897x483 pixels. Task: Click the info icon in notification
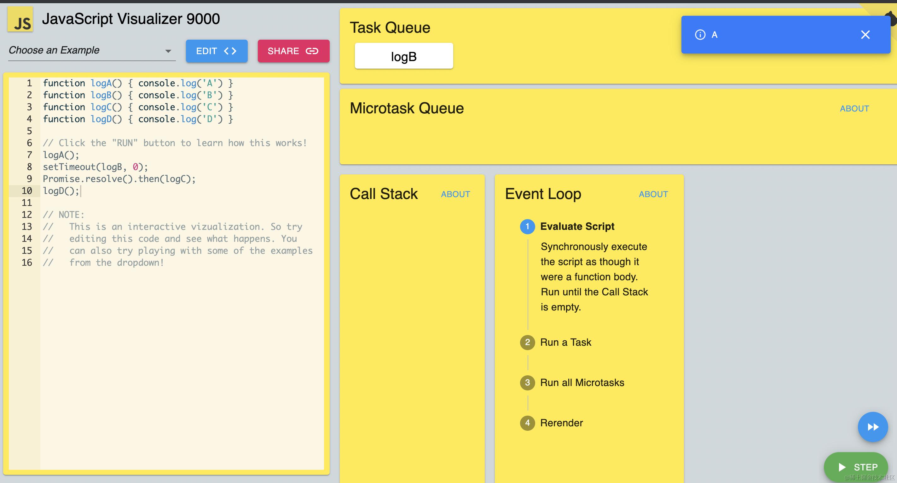(x=700, y=34)
